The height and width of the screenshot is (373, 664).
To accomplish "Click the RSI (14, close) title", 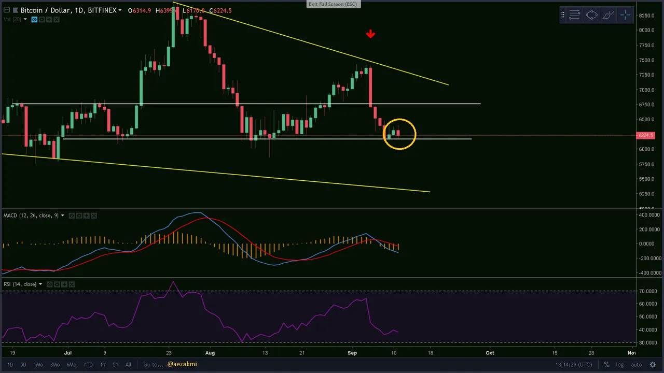I will 20,284.
